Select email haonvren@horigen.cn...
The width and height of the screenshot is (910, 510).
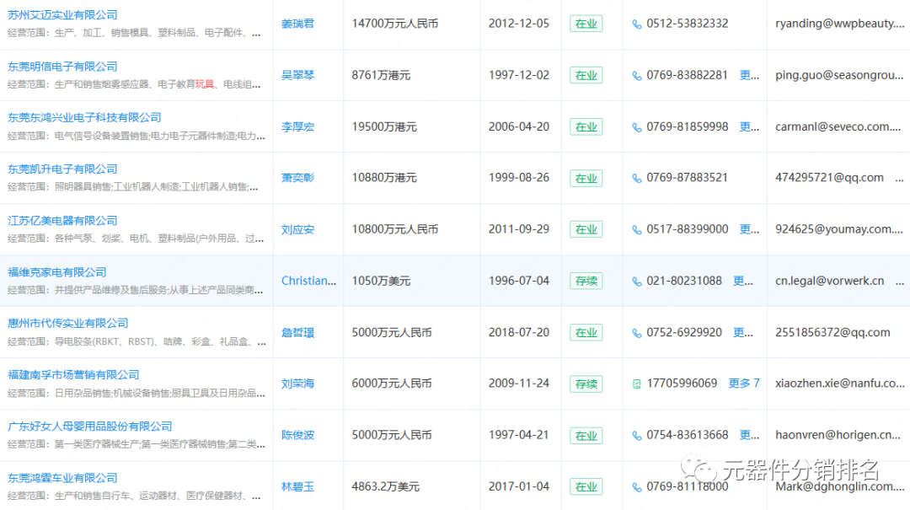coord(838,435)
